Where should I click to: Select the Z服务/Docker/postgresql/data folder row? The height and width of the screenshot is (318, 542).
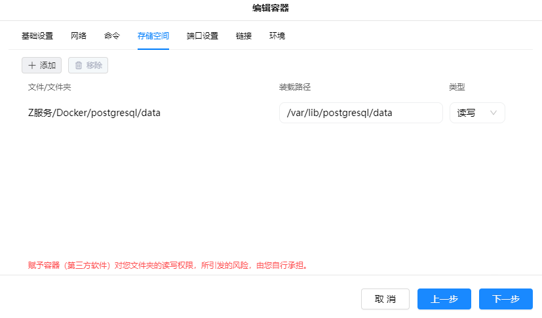point(94,113)
